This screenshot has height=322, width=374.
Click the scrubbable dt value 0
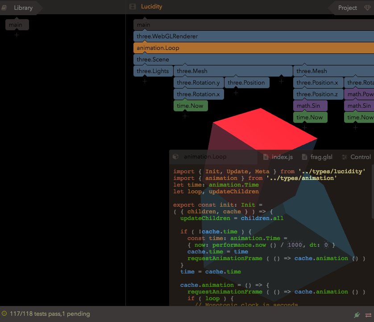(326, 245)
